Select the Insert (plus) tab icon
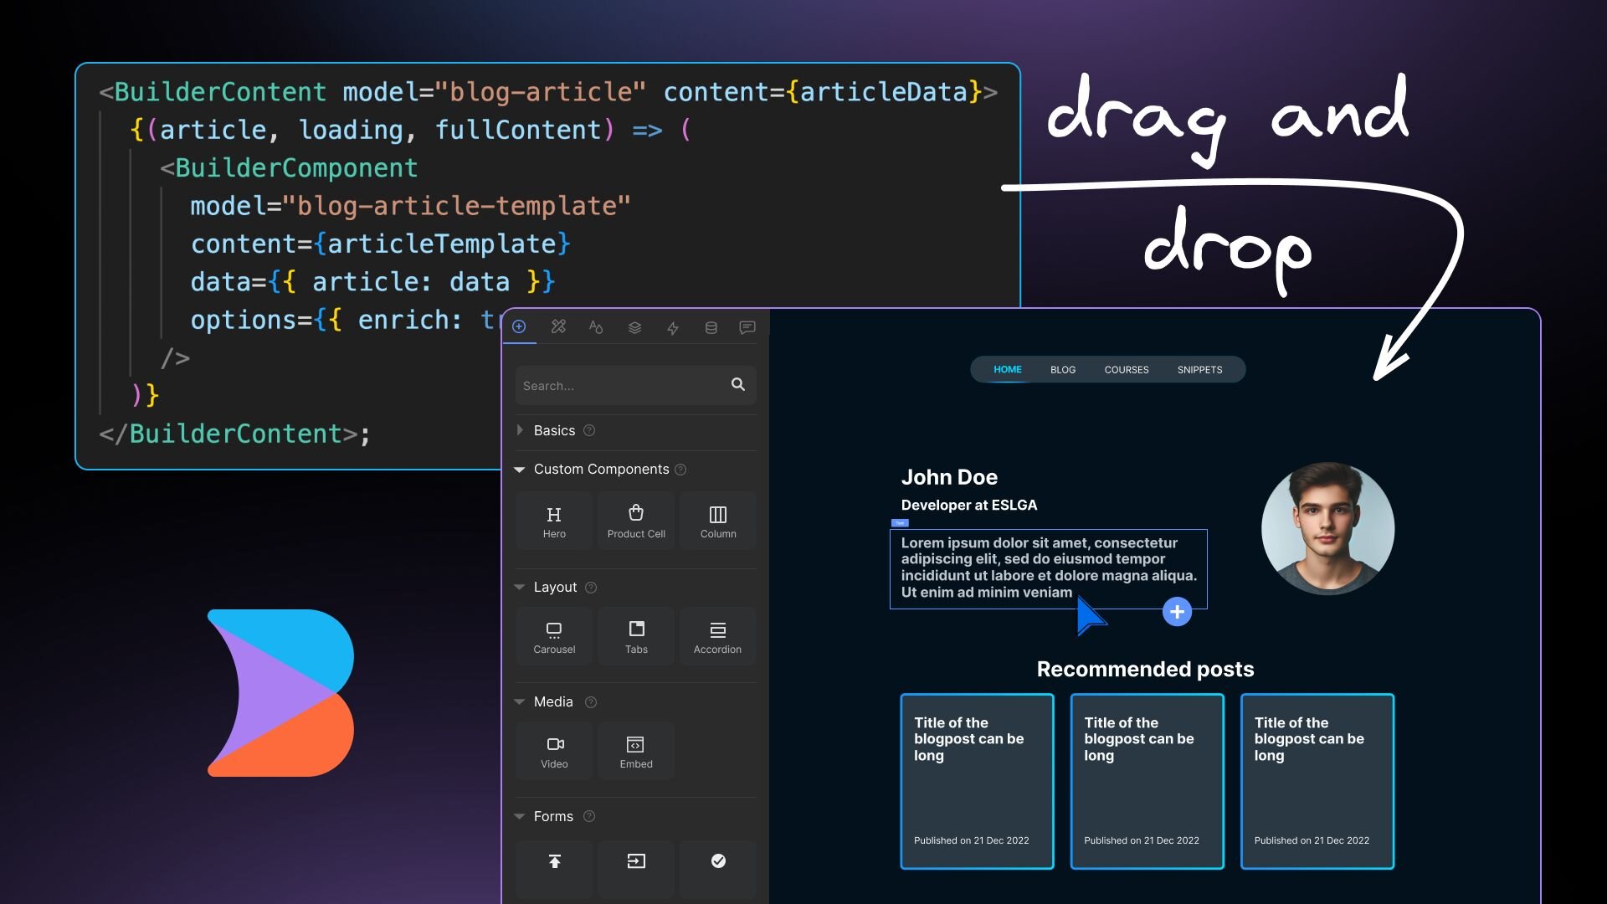Screen dimensions: 1607x904 click(520, 326)
